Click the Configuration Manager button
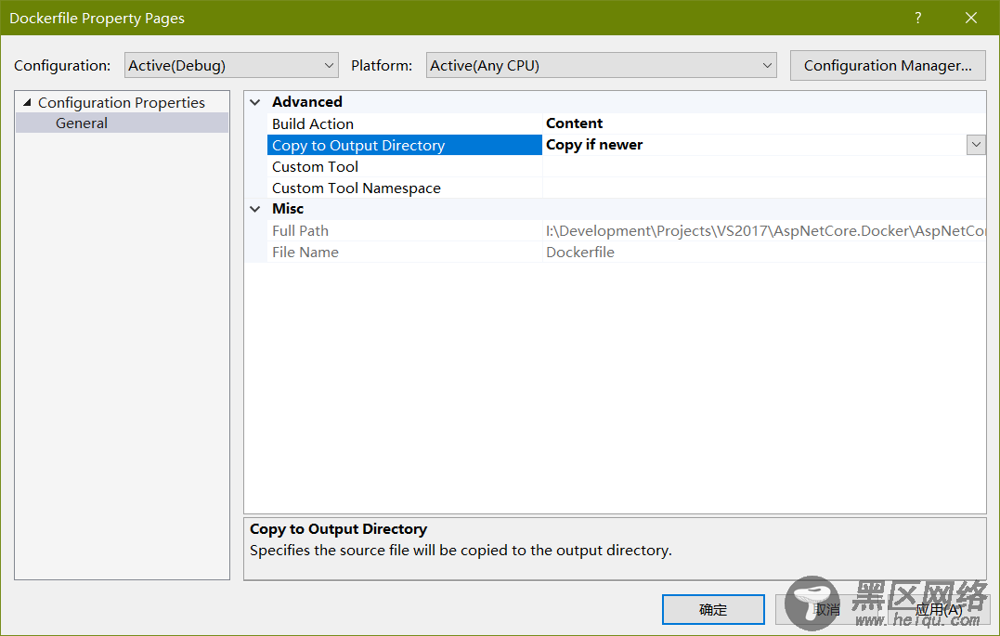Screen dimensions: 1000x636 tap(888, 66)
